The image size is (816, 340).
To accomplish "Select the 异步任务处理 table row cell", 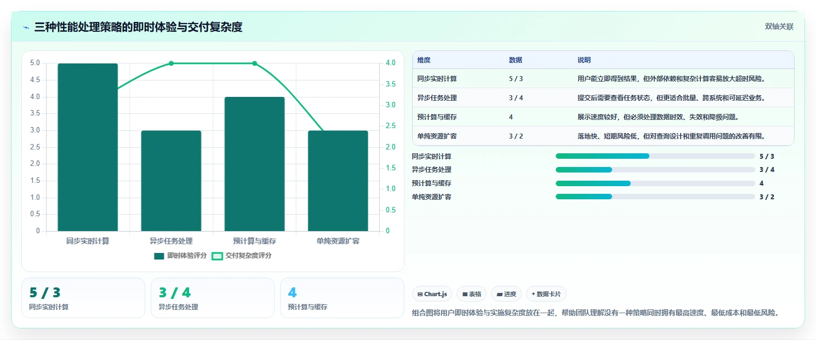I will click(x=437, y=98).
